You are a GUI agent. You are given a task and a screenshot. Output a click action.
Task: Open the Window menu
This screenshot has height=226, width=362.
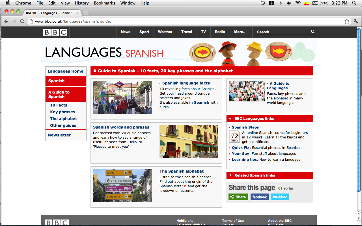128,3
